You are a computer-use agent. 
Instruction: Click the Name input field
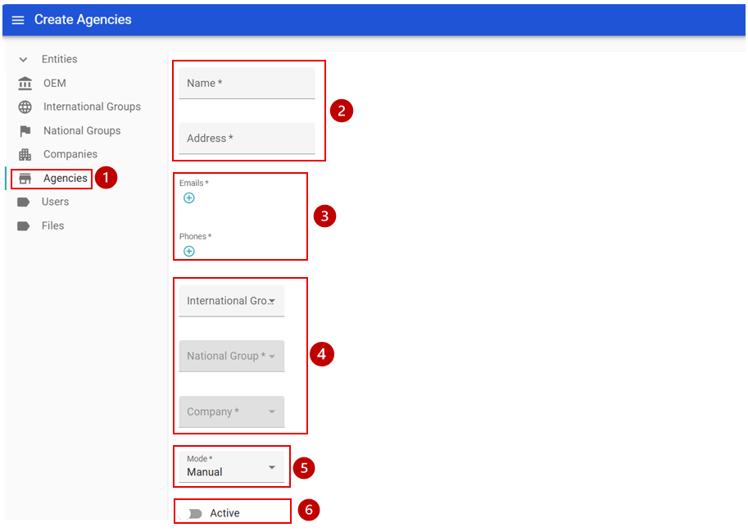[x=247, y=84]
